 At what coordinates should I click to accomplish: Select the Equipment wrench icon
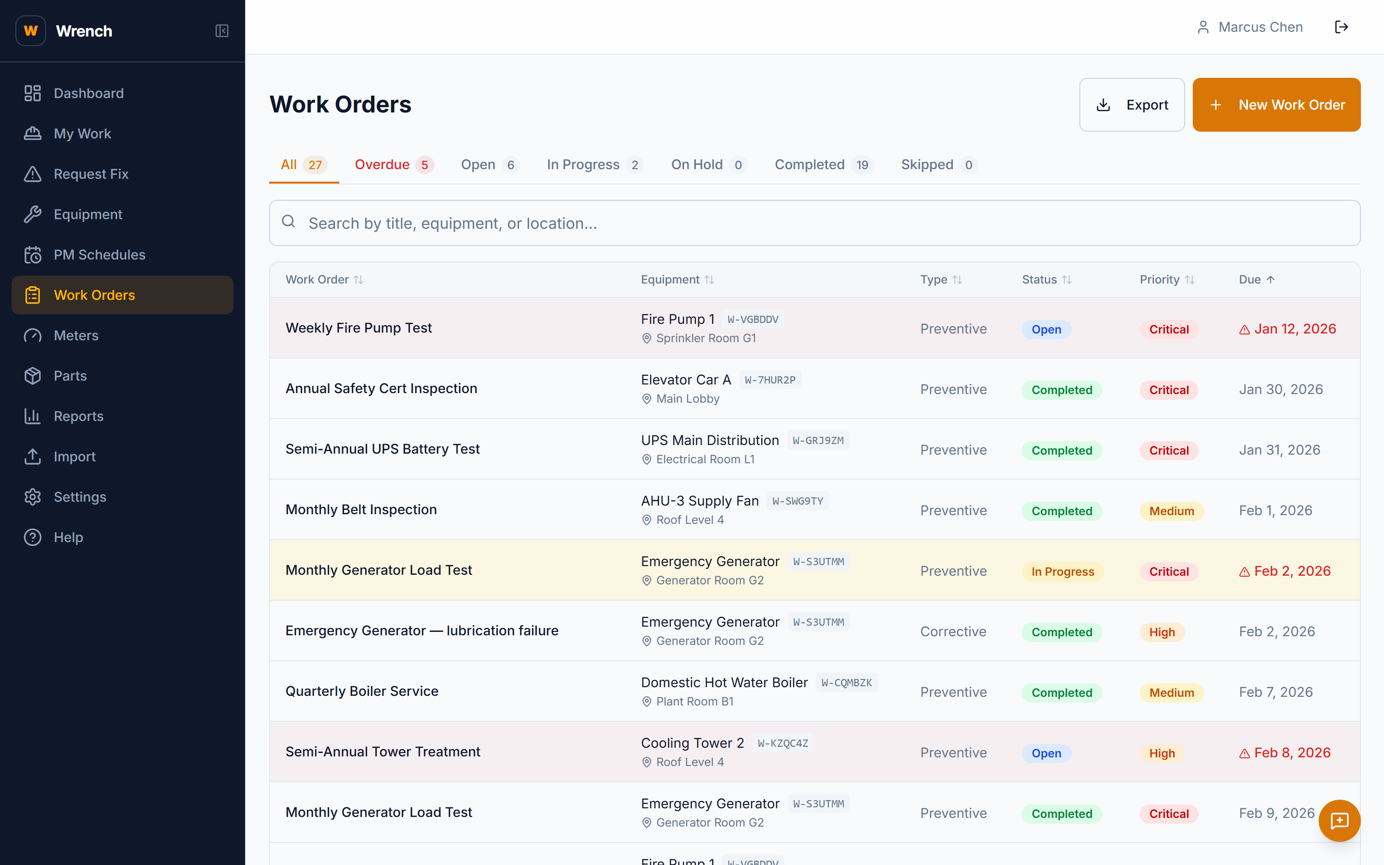click(33, 214)
